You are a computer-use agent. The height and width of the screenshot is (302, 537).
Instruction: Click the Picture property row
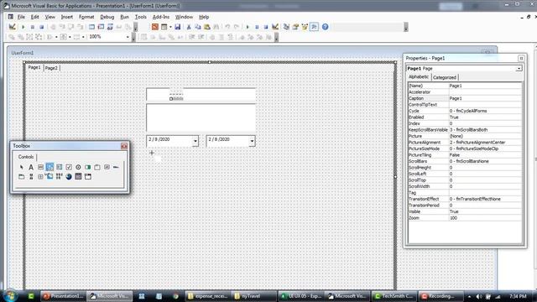tap(465, 136)
